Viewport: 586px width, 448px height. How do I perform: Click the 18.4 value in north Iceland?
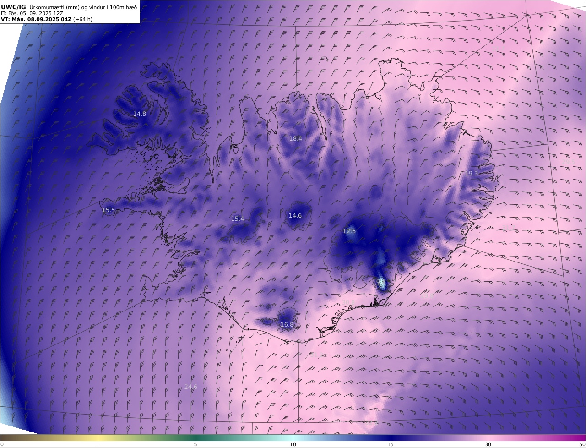(x=296, y=138)
